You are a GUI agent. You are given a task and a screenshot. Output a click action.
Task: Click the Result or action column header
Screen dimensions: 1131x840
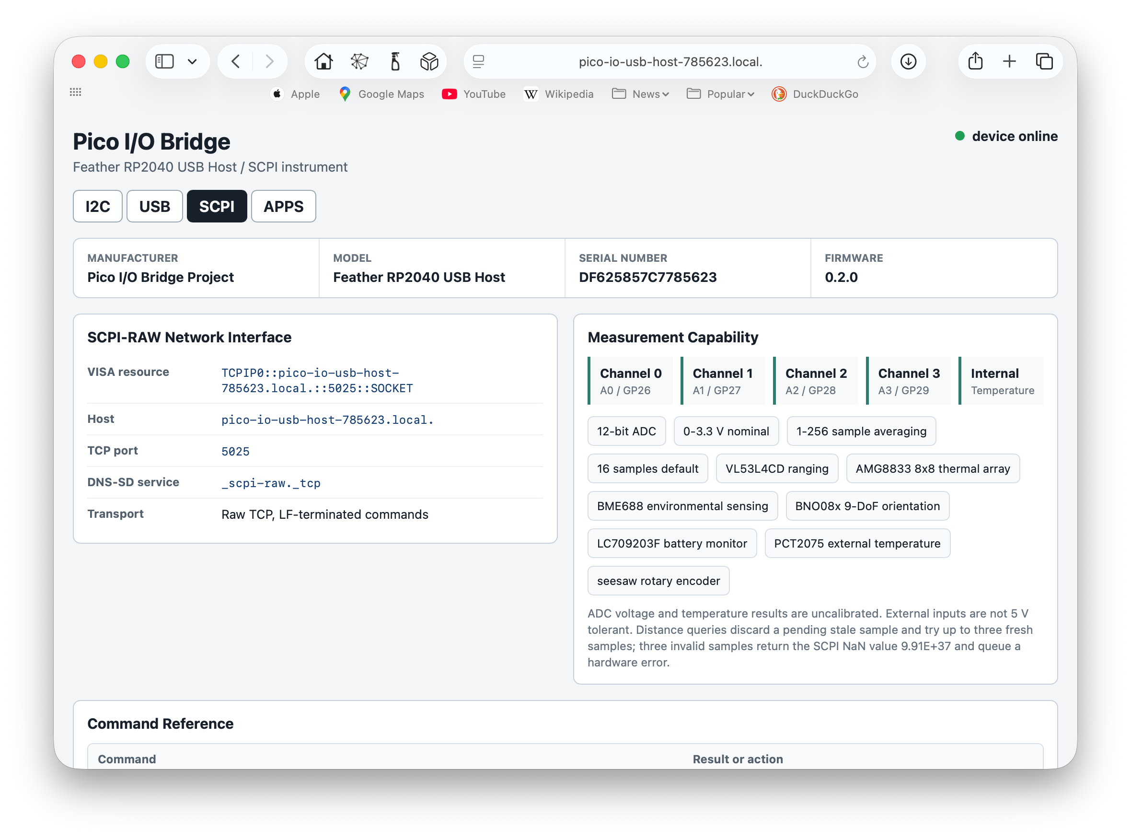pos(738,759)
